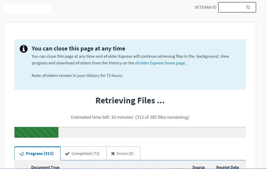Click the Receipt Date column header
This screenshot has width=267, height=169.
(228, 167)
